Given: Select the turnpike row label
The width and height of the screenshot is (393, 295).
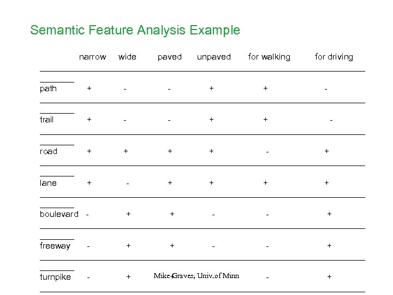Looking at the screenshot, I should pos(55,277).
